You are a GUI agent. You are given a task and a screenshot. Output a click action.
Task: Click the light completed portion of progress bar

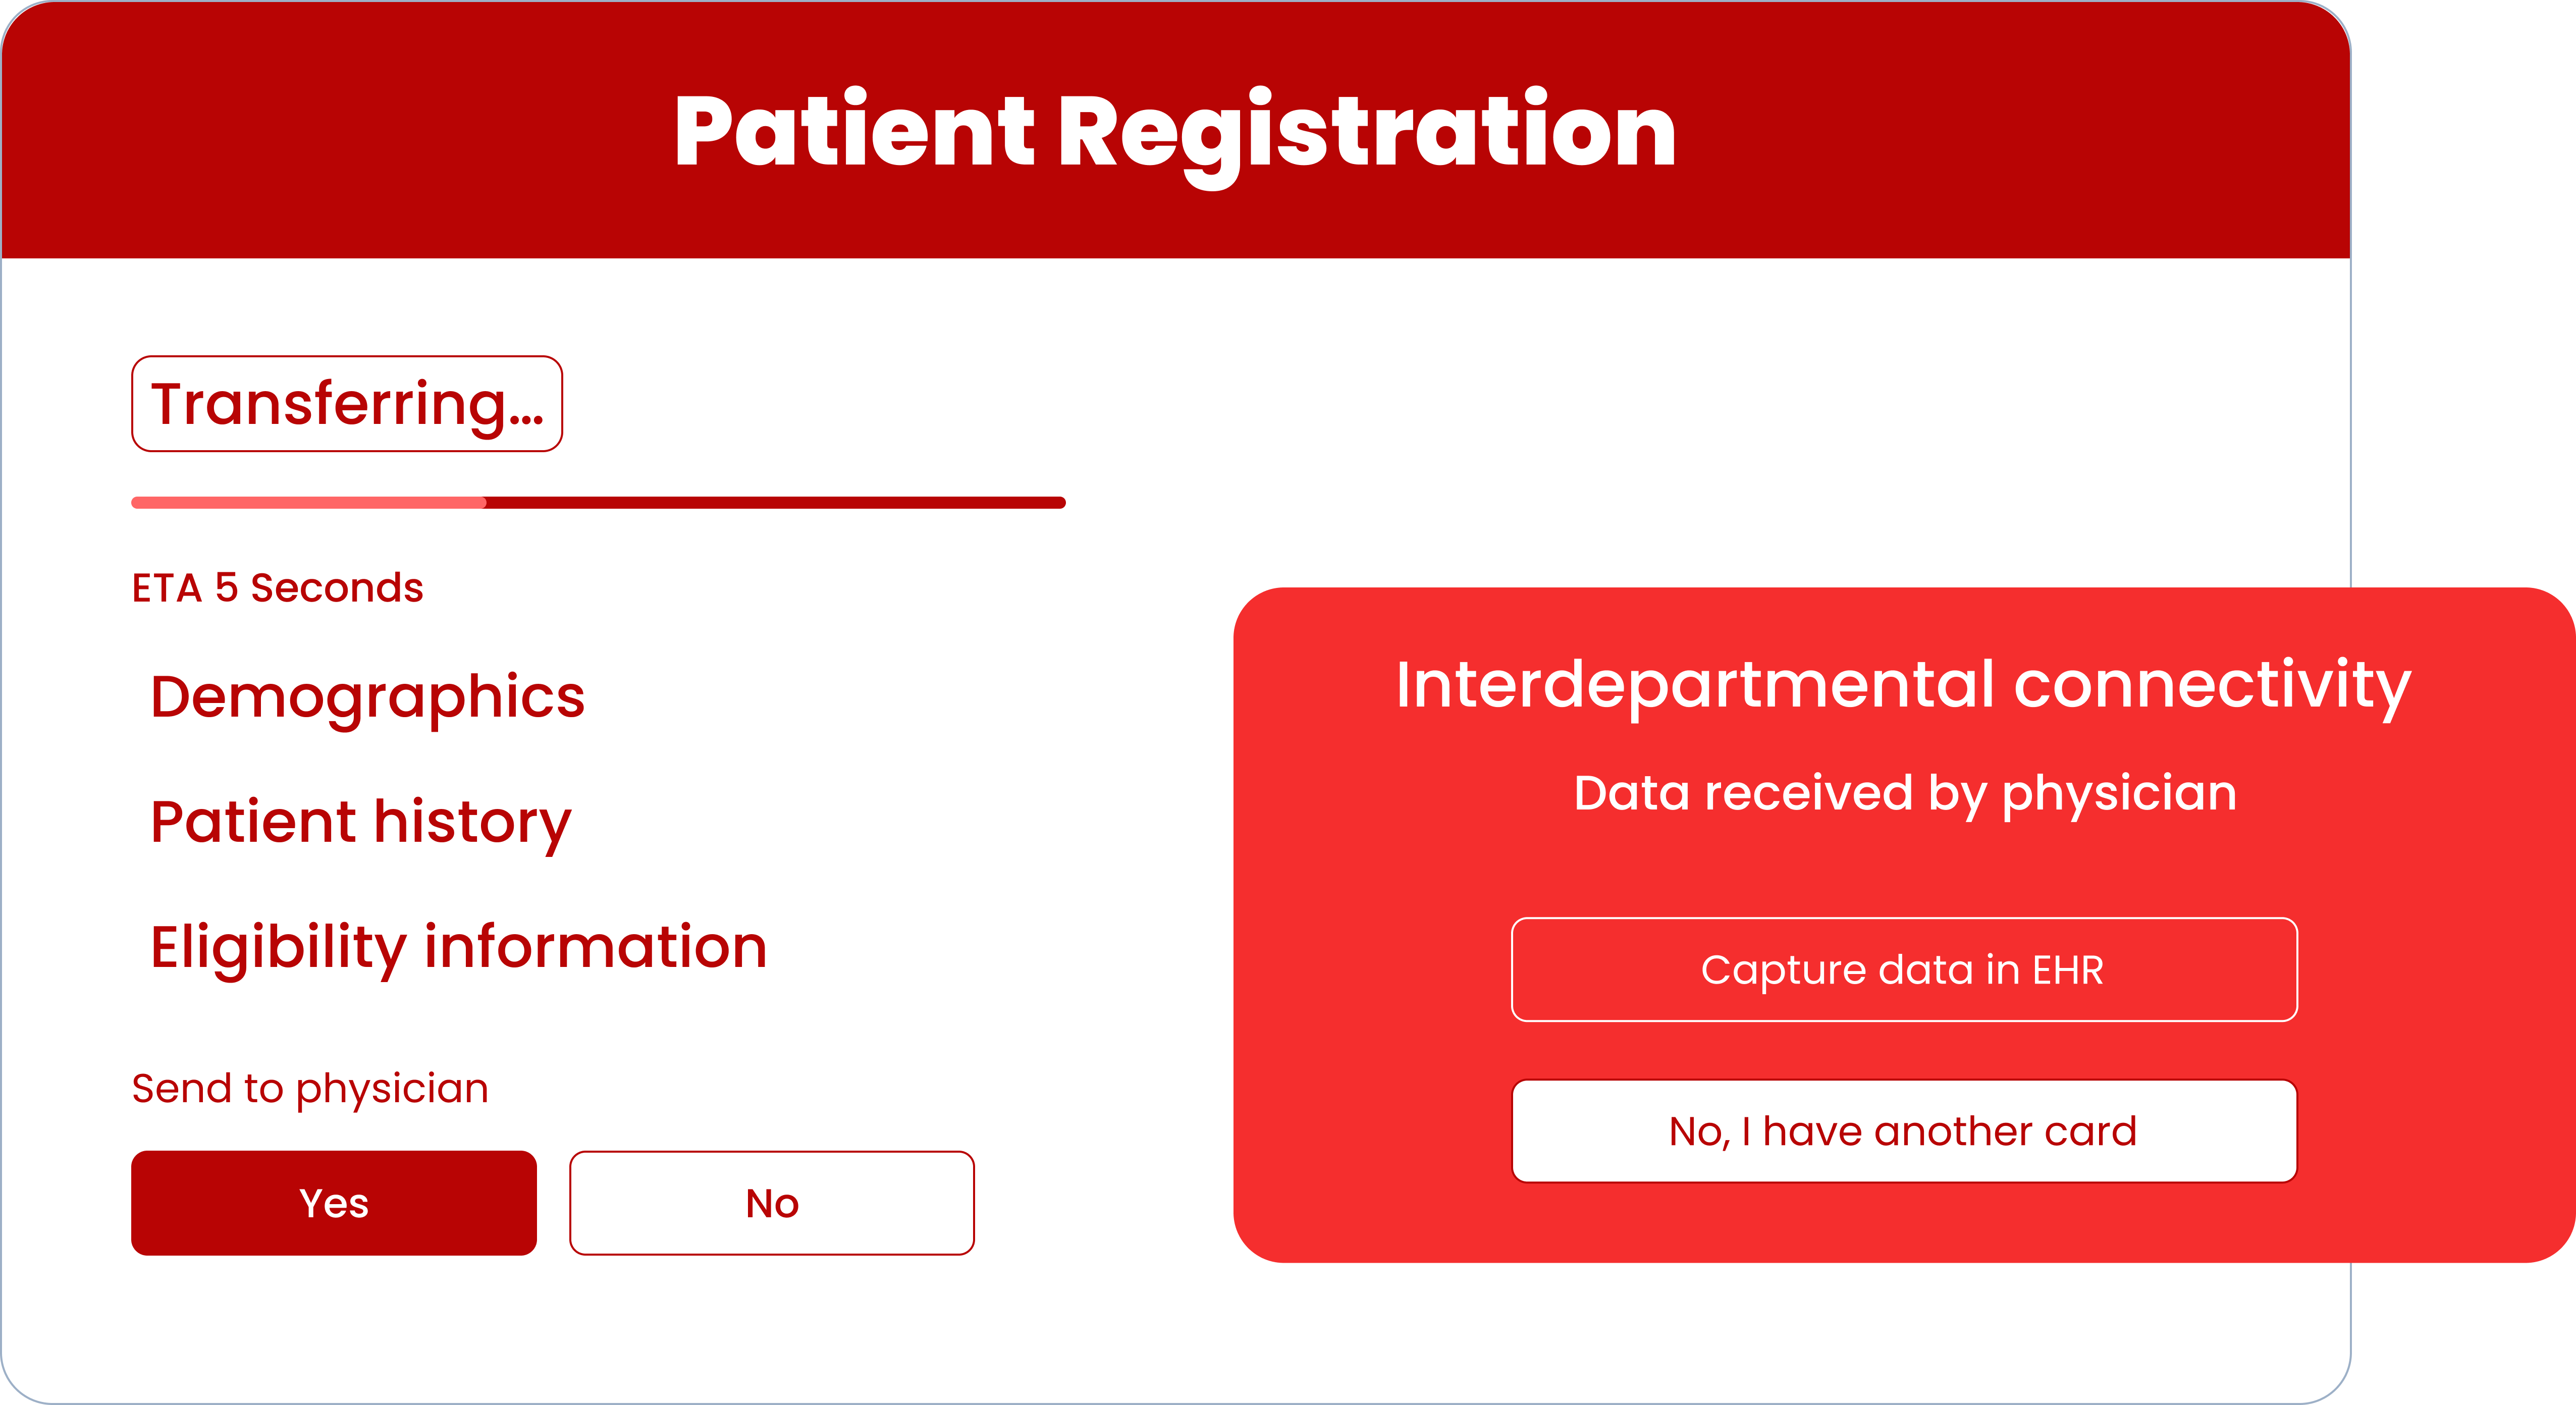click(308, 503)
